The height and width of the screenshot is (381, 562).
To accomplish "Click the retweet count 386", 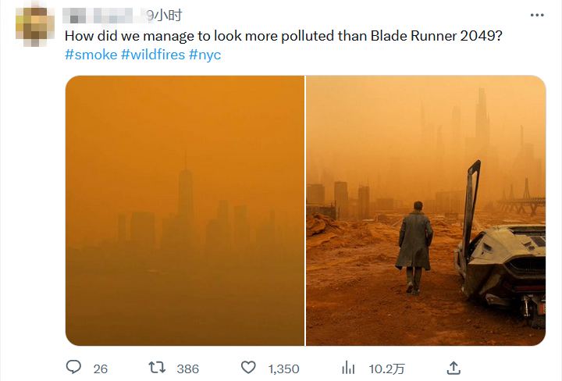I will click(187, 369).
